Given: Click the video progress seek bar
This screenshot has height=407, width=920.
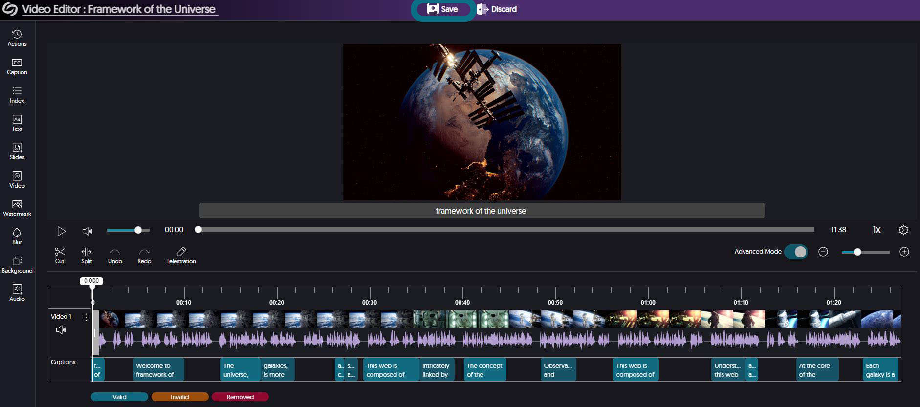Looking at the screenshot, I should (506, 229).
